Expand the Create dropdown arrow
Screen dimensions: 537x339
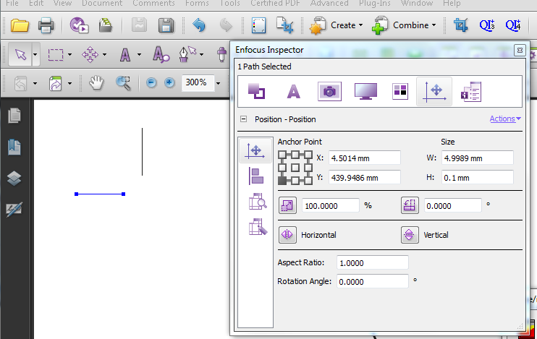point(360,25)
